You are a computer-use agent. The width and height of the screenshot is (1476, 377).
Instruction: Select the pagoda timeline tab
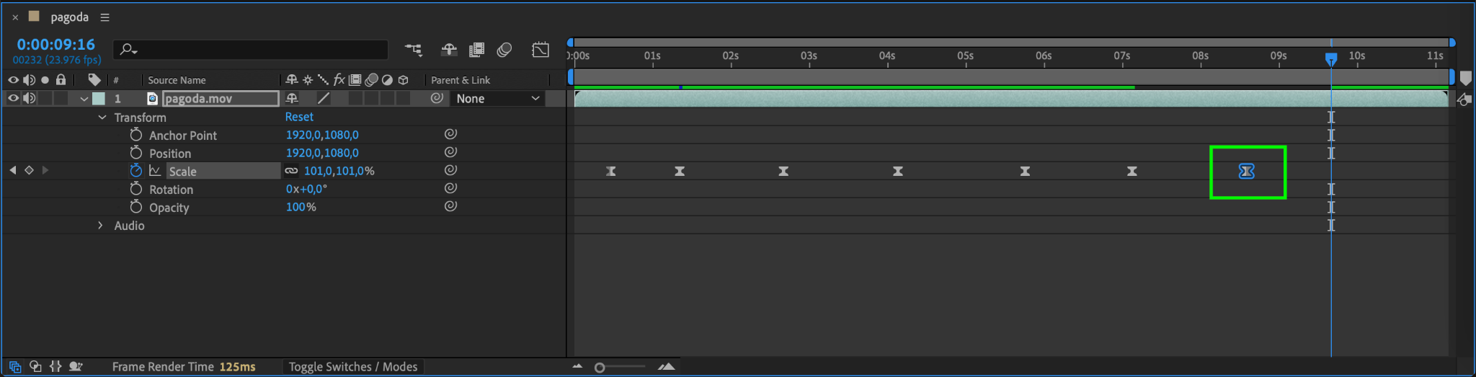(69, 17)
